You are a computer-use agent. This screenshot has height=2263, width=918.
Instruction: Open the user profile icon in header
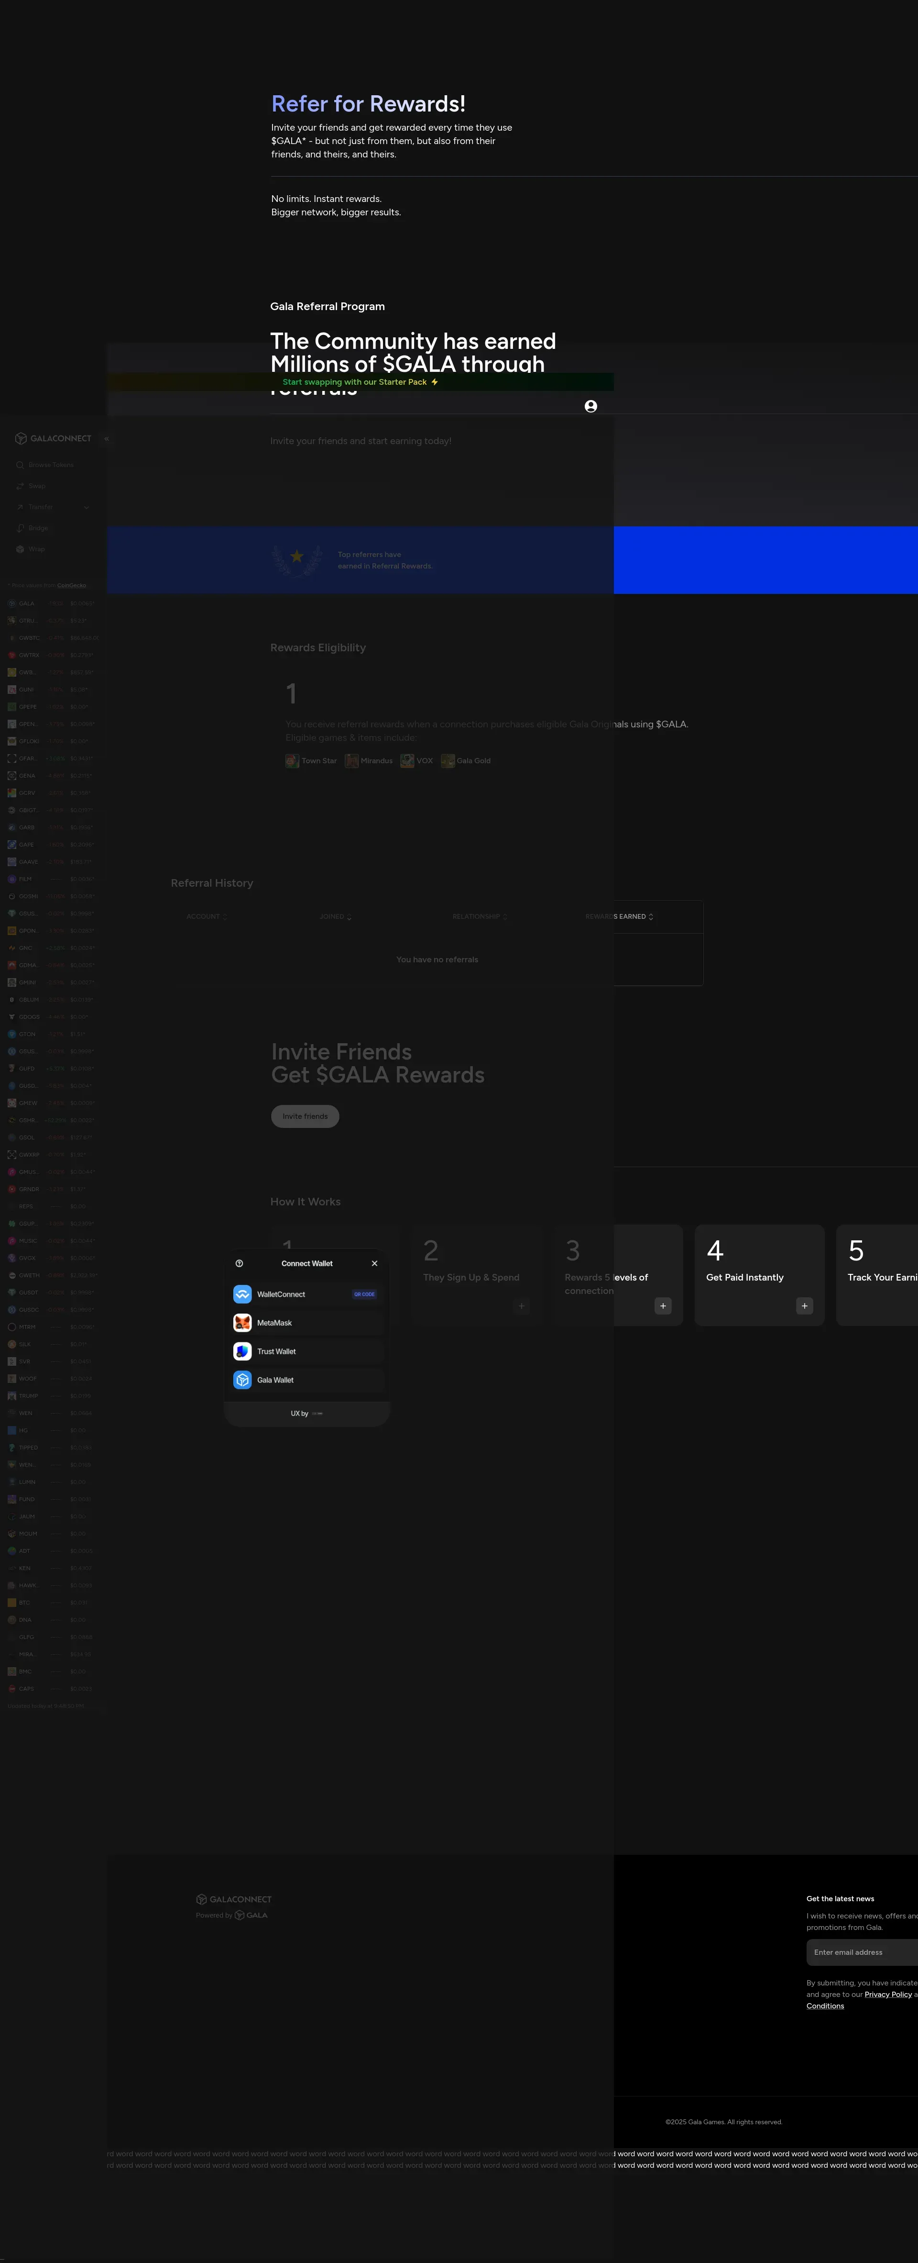pos(590,406)
